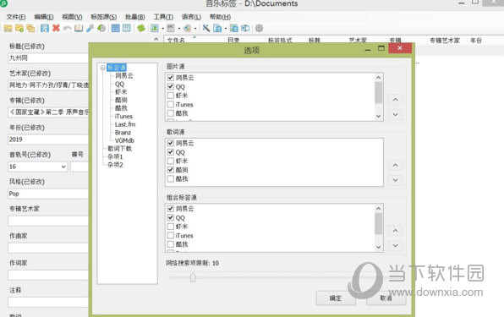Click the blue list view icon

coord(127,28)
